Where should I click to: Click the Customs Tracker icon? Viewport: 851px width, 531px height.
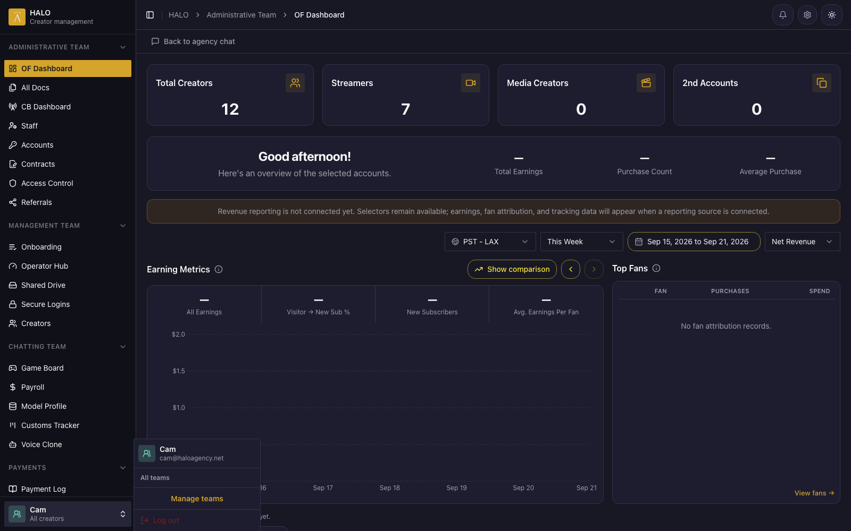click(x=13, y=425)
